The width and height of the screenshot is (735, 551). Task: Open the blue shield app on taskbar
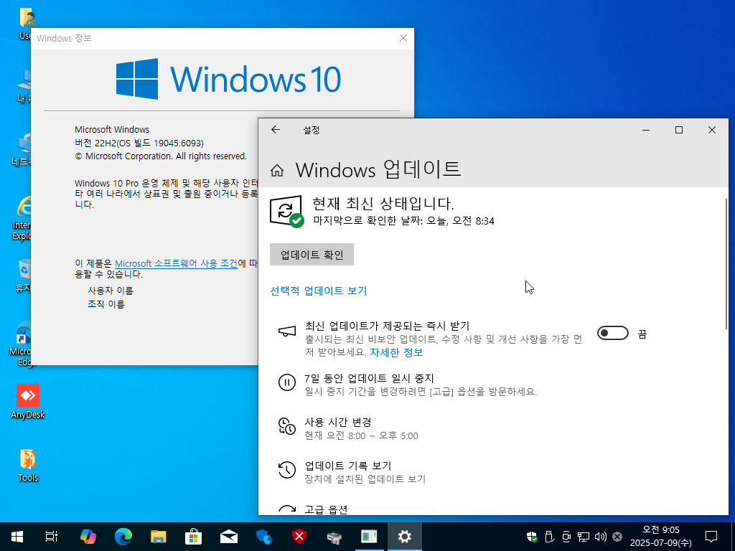(264, 537)
